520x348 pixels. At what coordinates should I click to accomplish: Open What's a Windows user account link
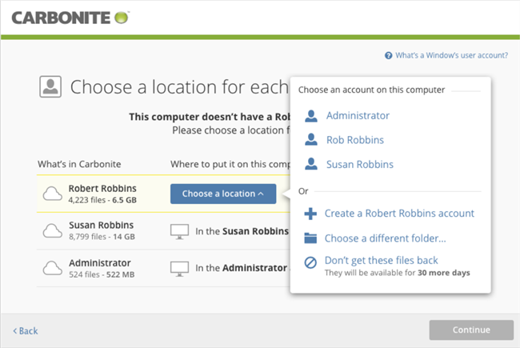(x=451, y=55)
